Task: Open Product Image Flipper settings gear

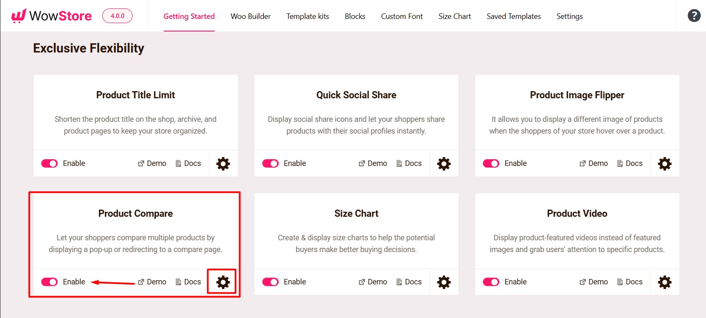Action: pyautogui.click(x=664, y=163)
